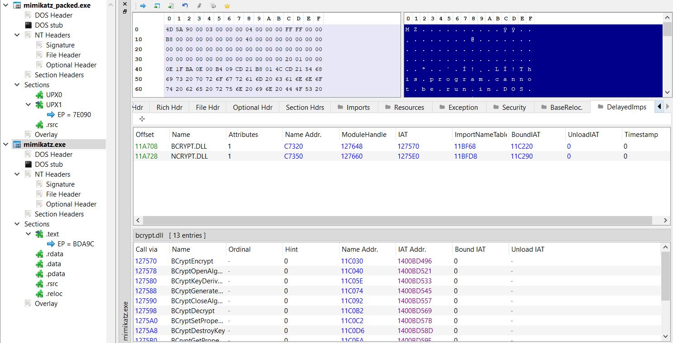Click down arrow of hex view scrollbar
This screenshot has height=343, width=673.
click(667, 93)
